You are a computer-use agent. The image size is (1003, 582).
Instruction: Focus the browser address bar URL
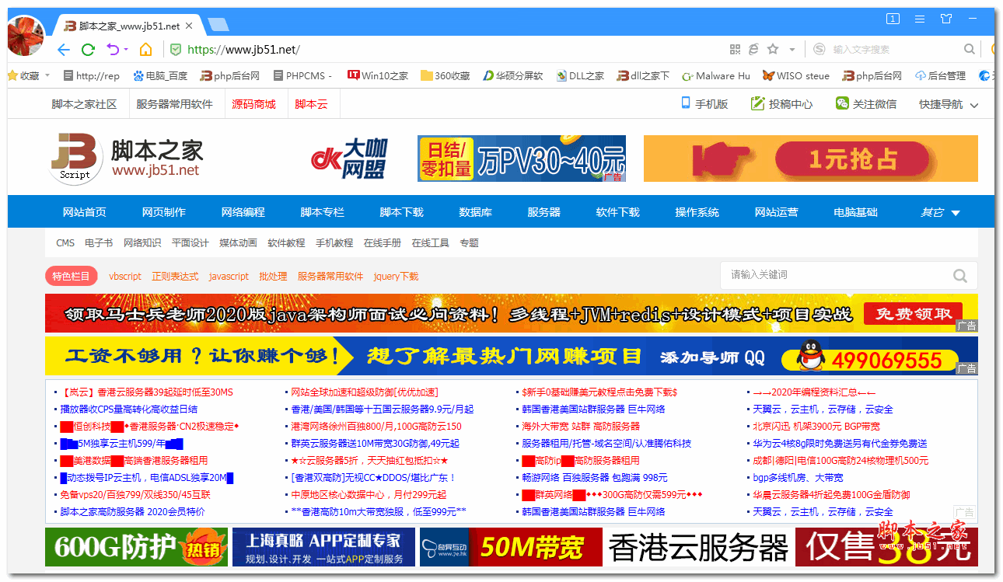pyautogui.click(x=243, y=50)
